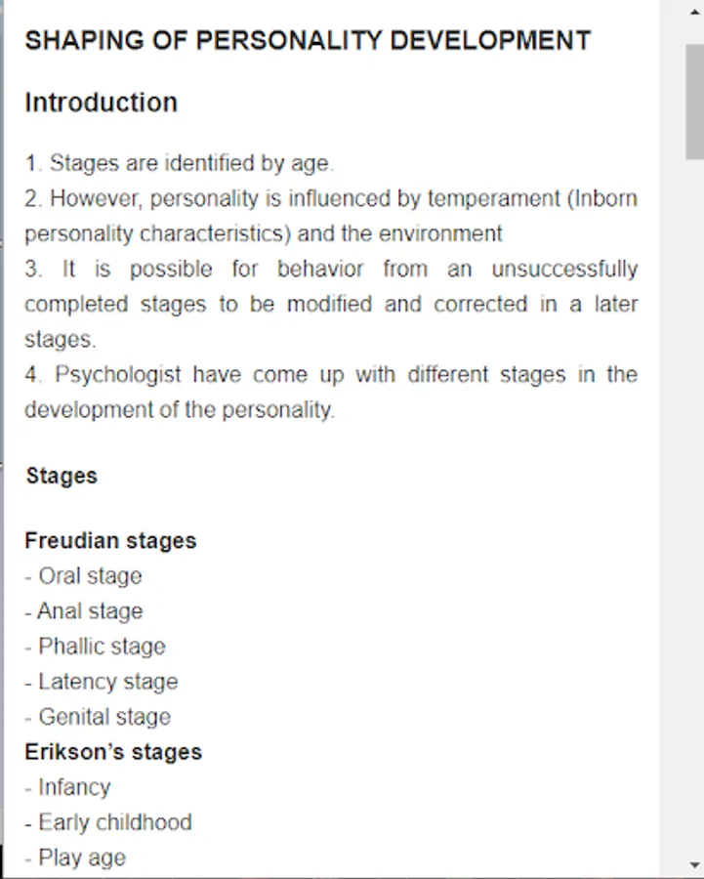
Task: Click the Play age list item
Action: tap(75, 858)
